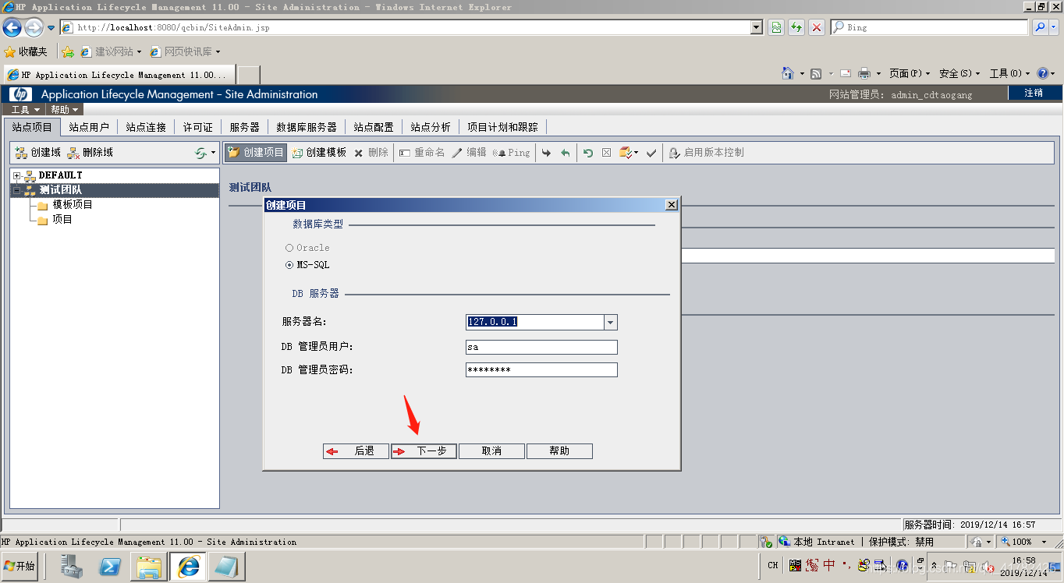Click the IE back navigation button
Screen dimensions: 1064x583
pos(12,27)
